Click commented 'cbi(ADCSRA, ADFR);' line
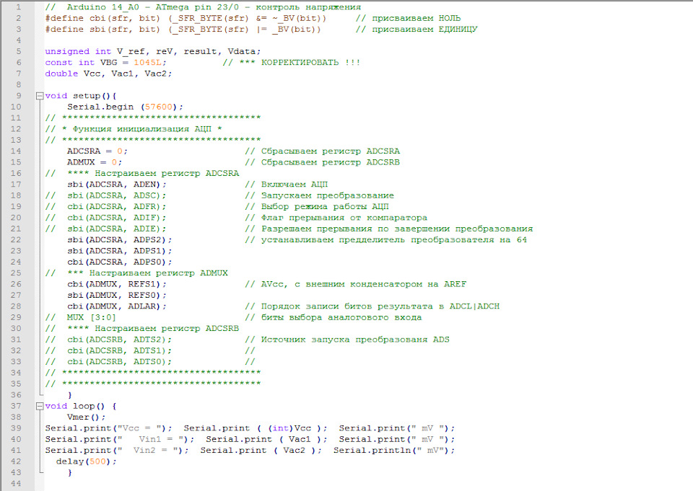 point(105,206)
